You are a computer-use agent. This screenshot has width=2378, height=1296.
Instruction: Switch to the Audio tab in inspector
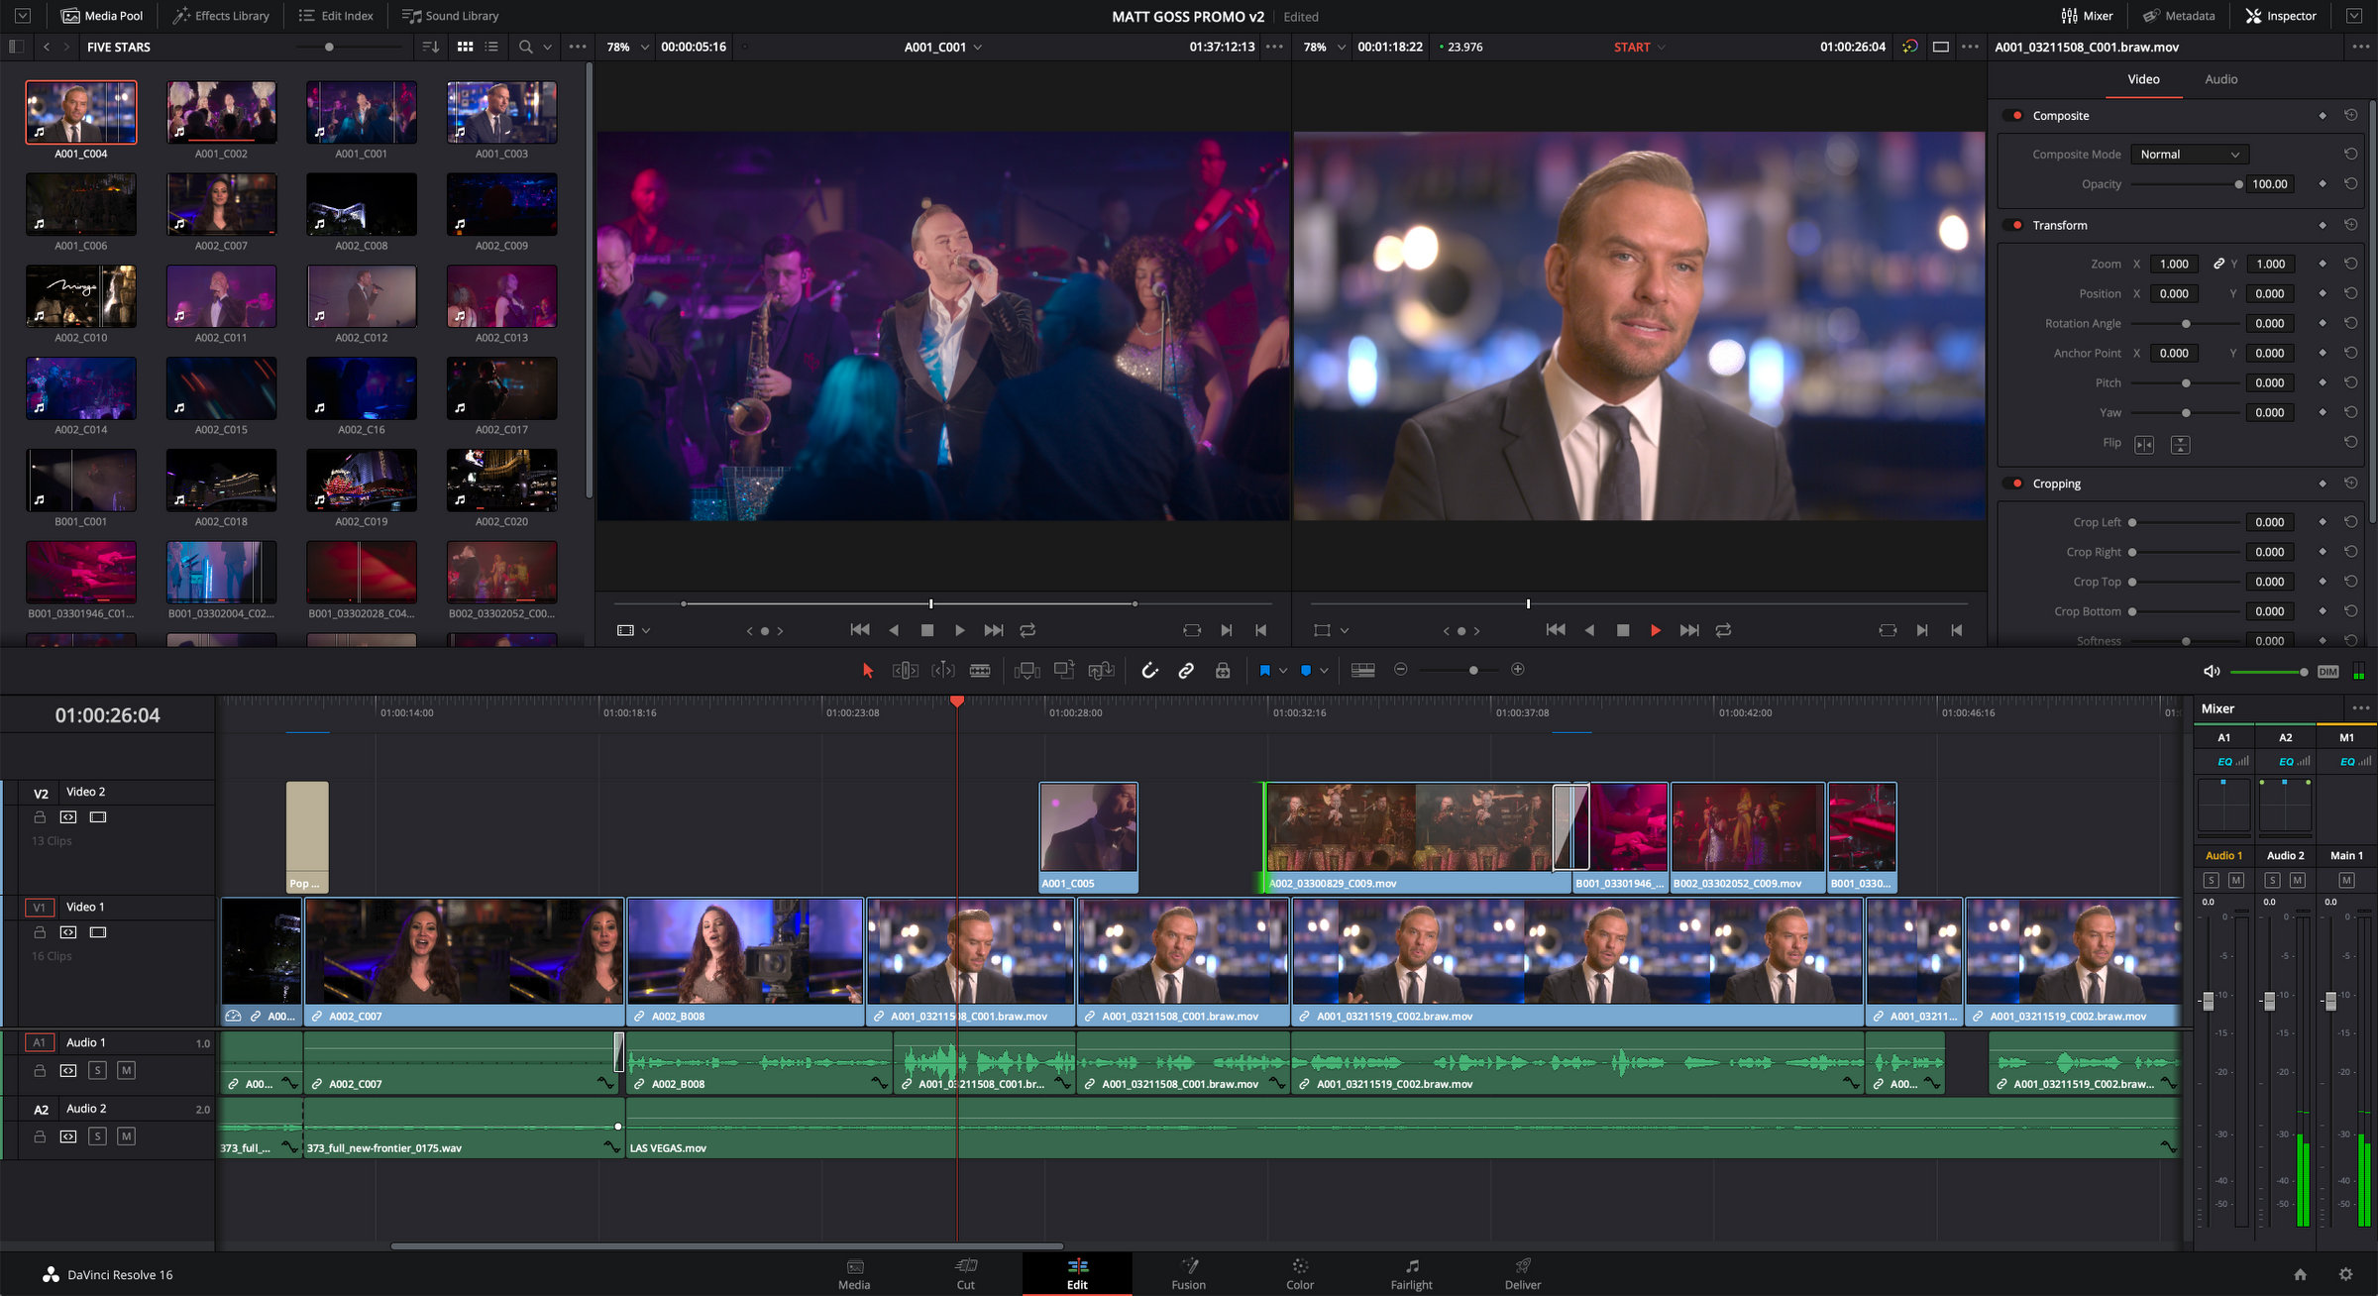click(2220, 78)
